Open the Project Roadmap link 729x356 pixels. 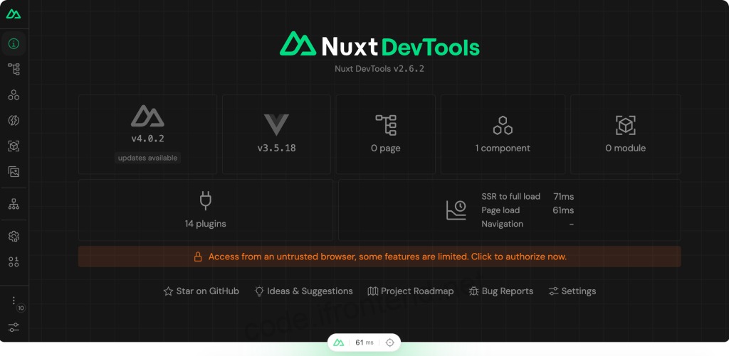coord(411,291)
